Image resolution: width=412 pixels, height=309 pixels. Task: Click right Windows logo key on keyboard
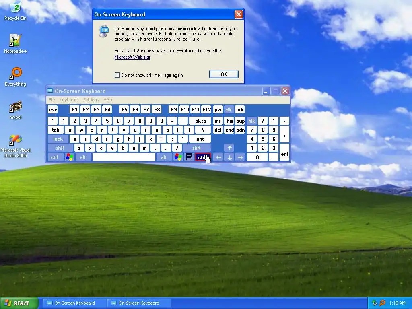pyautogui.click(x=178, y=157)
